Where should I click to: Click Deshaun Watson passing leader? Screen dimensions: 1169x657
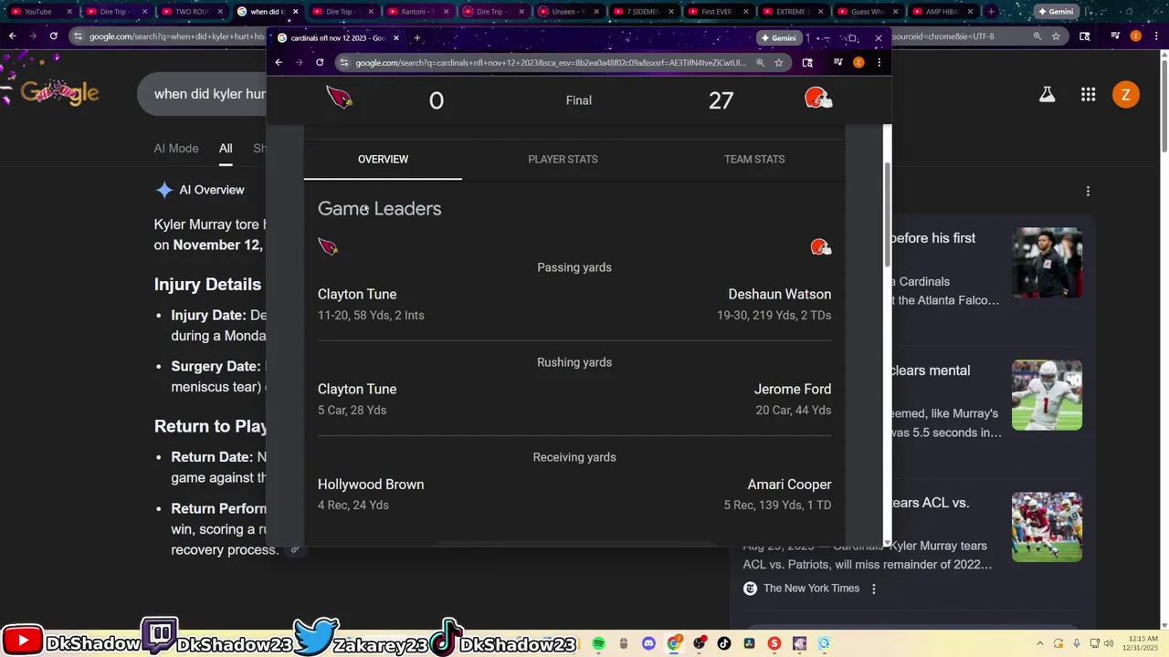pos(780,294)
